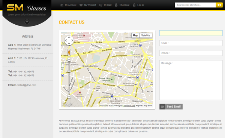This screenshot has width=225, height=138.
Task: Zoom in the map with plus
Action: point(69,59)
